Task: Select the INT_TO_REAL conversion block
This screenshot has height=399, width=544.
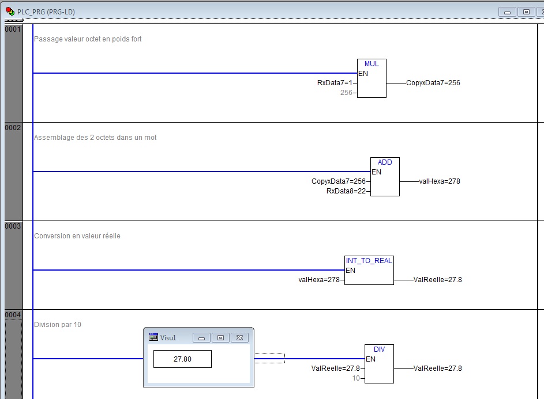Action: pos(369,271)
